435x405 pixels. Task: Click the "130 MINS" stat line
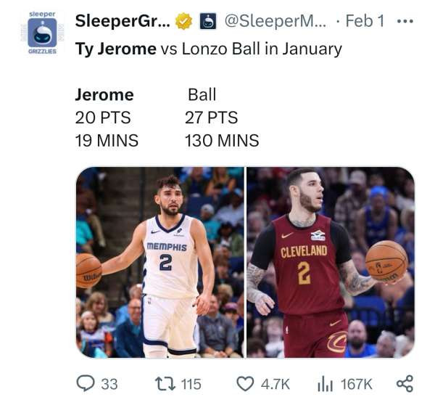(x=221, y=140)
